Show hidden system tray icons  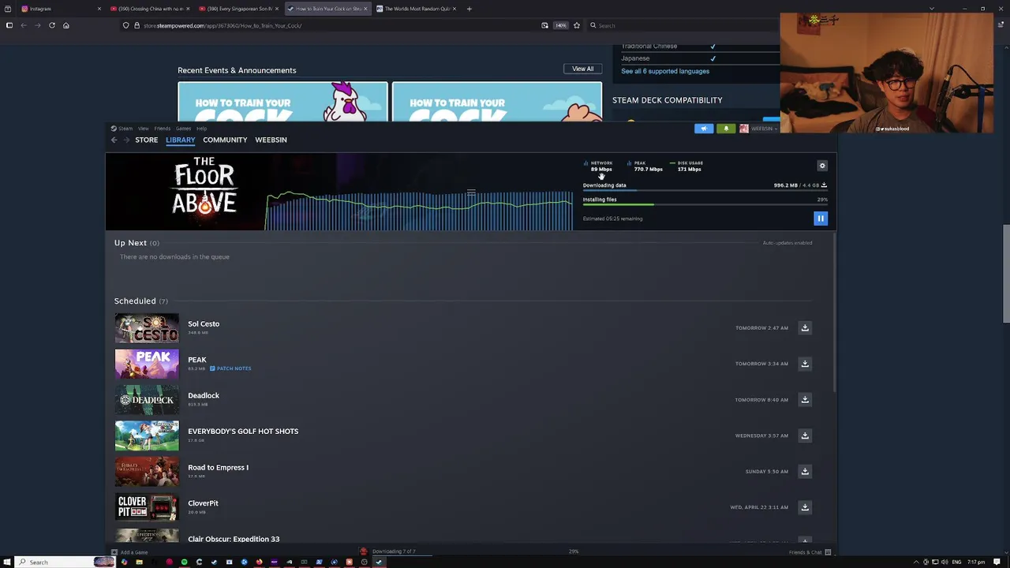click(x=916, y=562)
